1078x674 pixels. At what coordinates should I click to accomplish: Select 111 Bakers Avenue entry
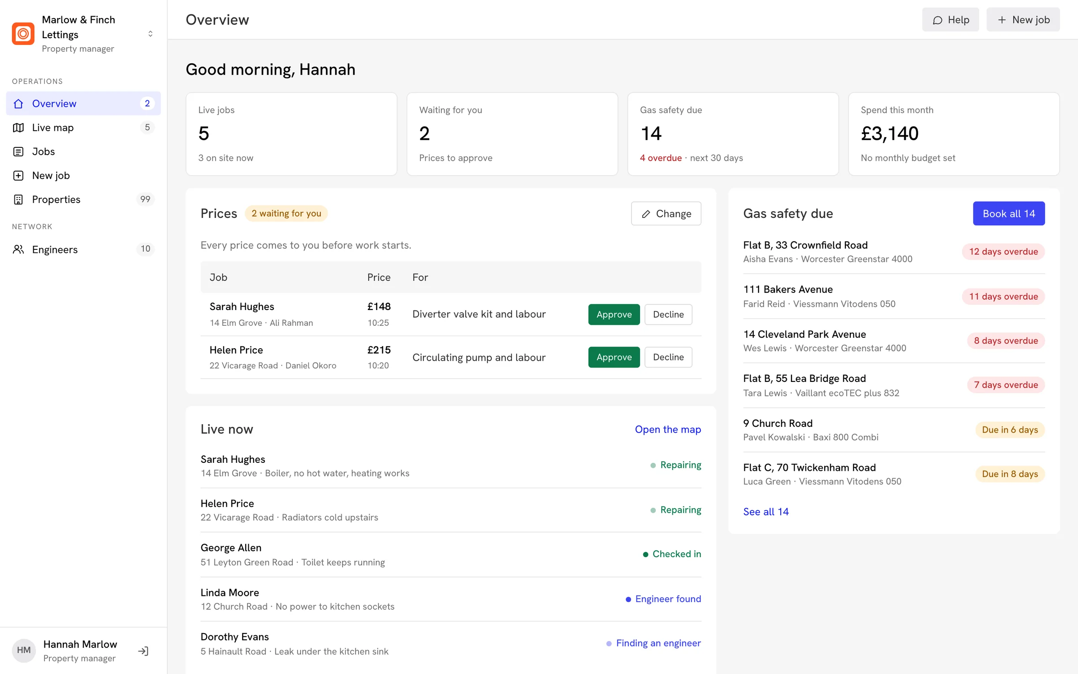click(894, 296)
